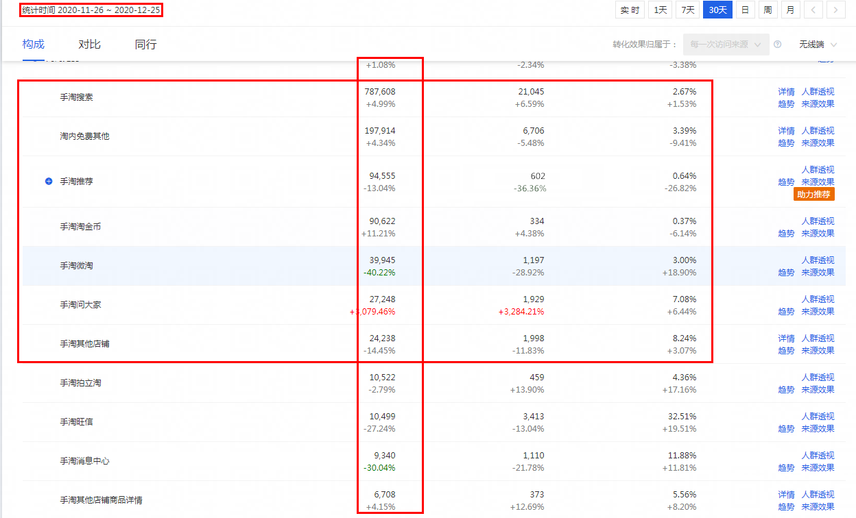
Task: Click the orange 助力推荐 button
Action: coord(814,194)
